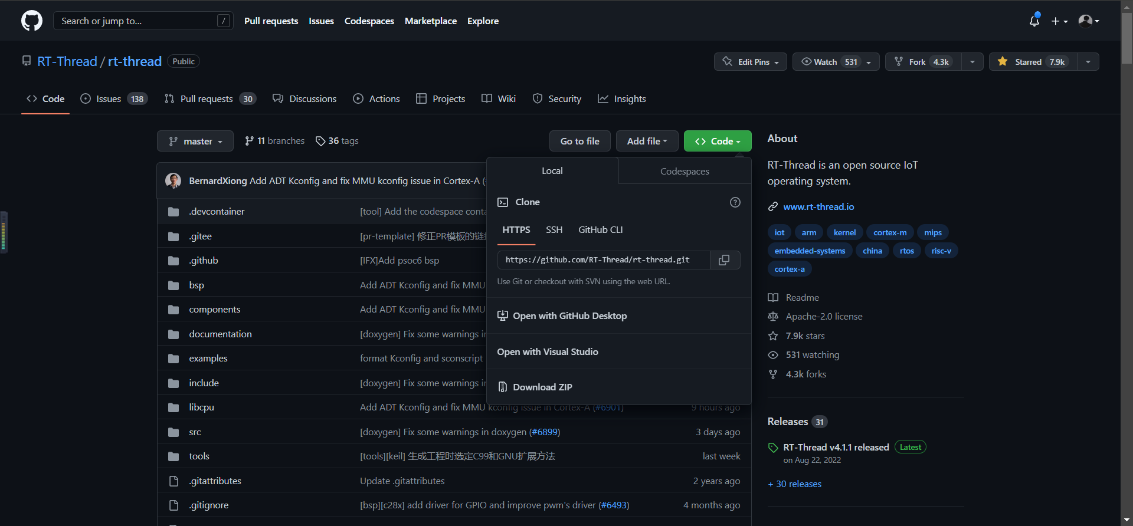Click the clone URL text field
Viewport: 1133px width, 526px height.
[604, 260]
